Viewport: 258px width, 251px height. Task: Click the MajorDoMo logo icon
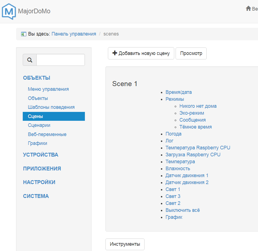point(9,11)
